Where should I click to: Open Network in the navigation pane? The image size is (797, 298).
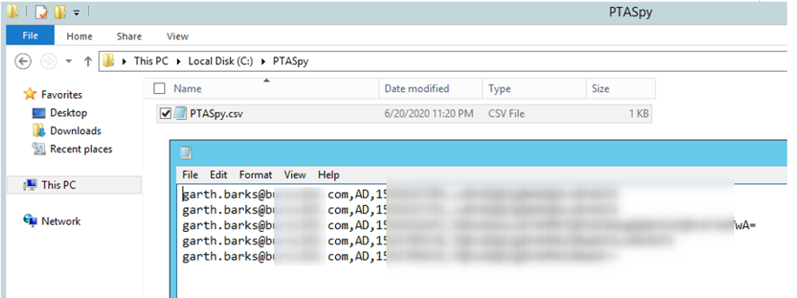61,222
